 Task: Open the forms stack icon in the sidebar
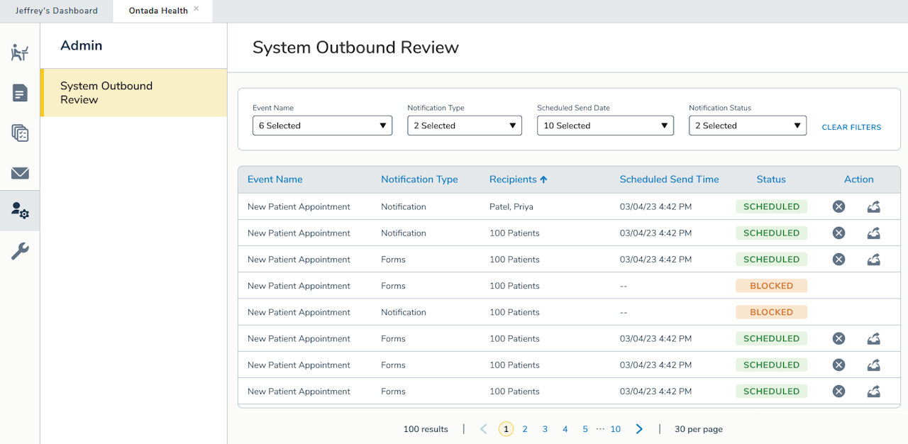20,133
